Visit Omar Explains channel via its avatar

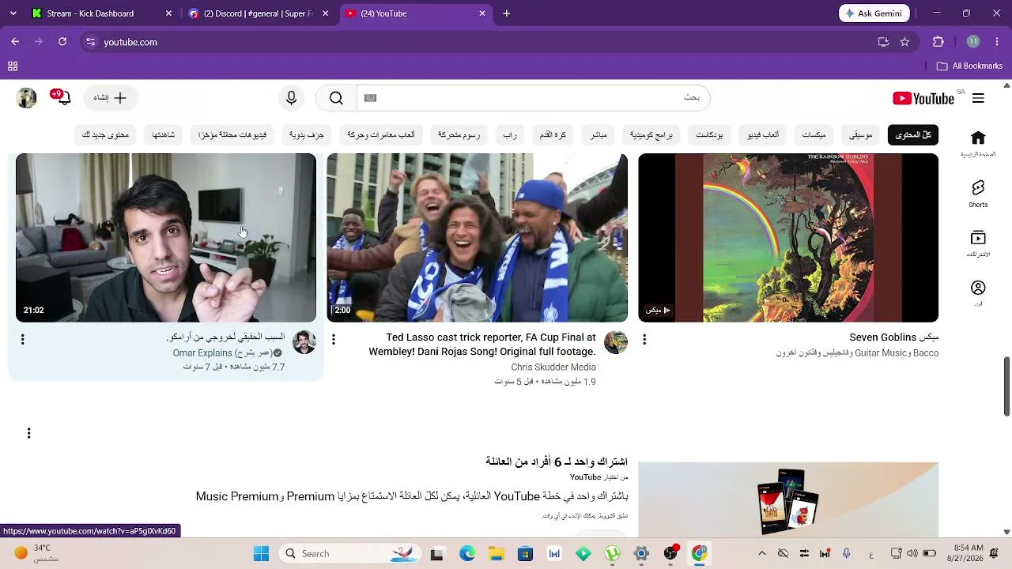304,342
